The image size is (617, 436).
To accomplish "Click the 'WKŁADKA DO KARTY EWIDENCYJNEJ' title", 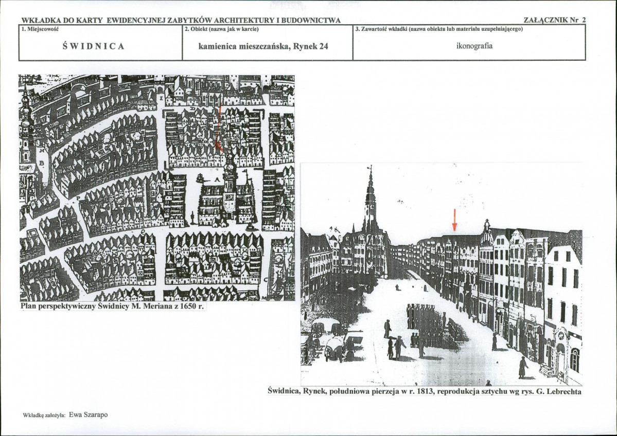I will (x=181, y=20).
